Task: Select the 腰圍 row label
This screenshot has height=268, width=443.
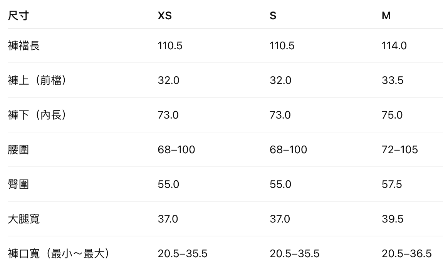Action: pyautogui.click(x=18, y=150)
